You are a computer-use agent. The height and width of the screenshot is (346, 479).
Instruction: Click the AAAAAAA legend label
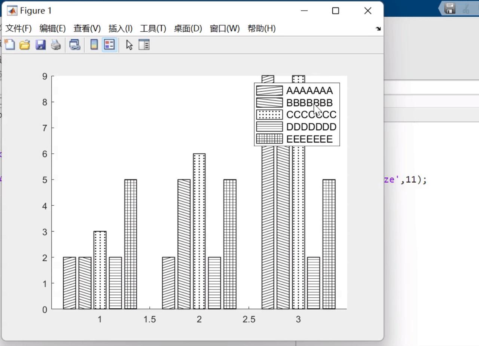tap(310, 91)
